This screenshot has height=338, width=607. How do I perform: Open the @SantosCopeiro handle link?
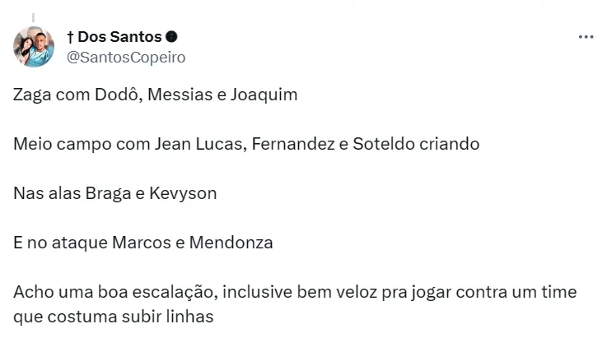click(x=125, y=57)
